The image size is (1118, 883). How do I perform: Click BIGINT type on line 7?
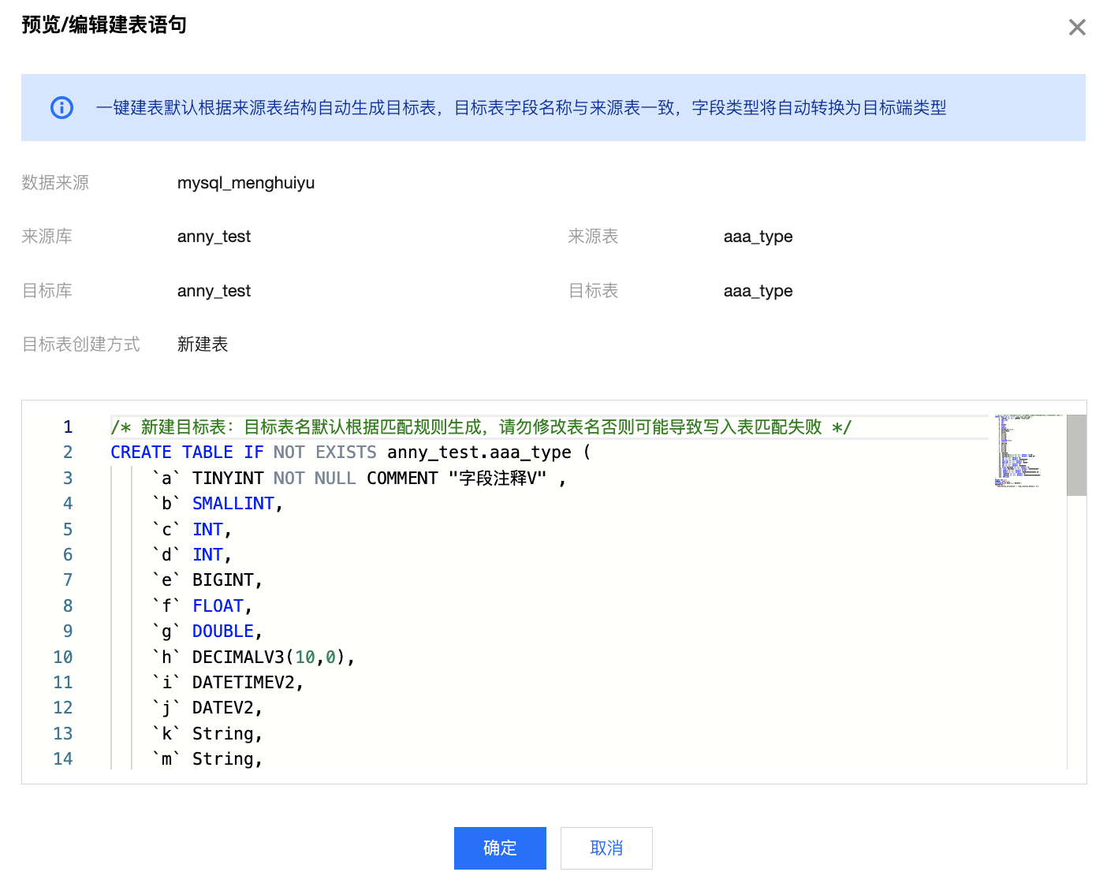click(223, 580)
